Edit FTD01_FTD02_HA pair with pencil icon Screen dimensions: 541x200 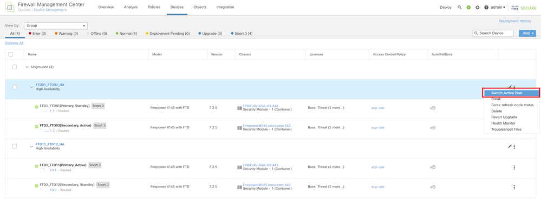[x=510, y=87]
